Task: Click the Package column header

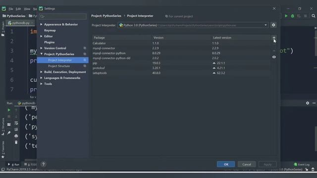Action: [x=122, y=38]
